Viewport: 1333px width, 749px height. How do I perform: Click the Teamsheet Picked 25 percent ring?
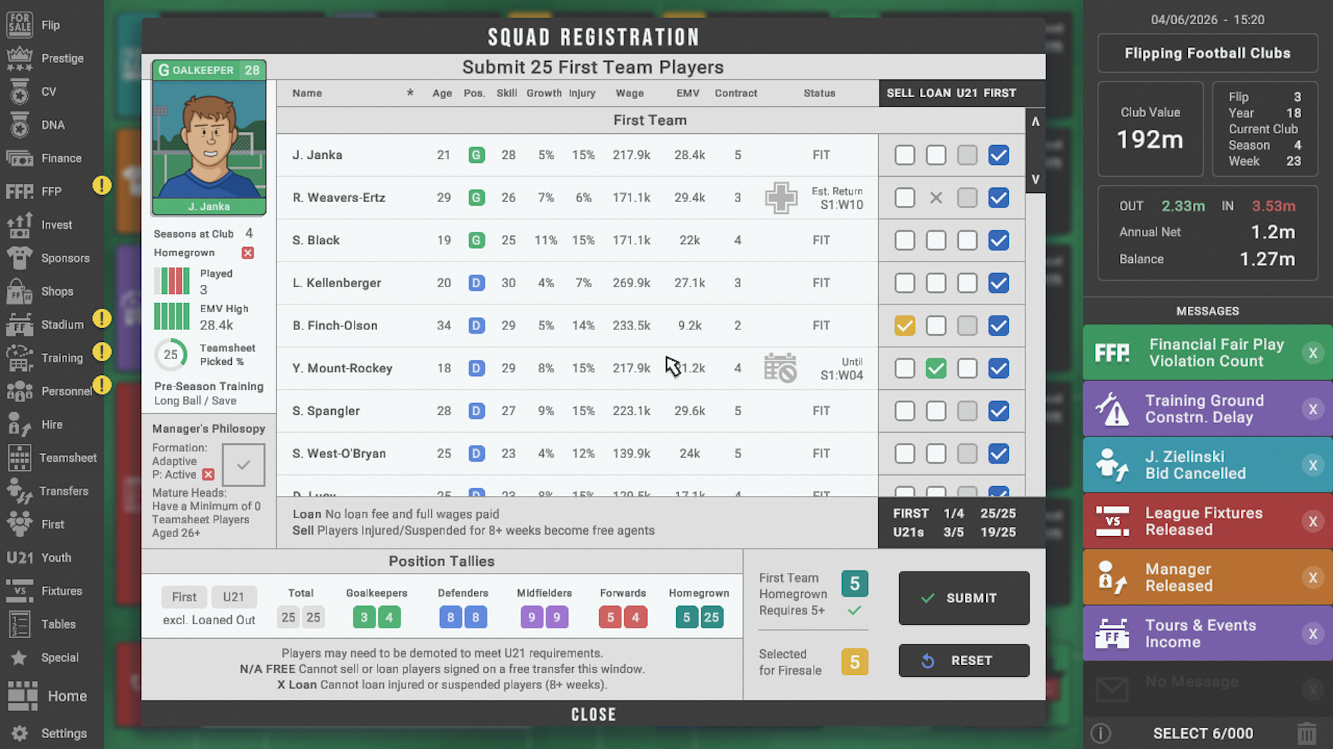click(x=171, y=354)
